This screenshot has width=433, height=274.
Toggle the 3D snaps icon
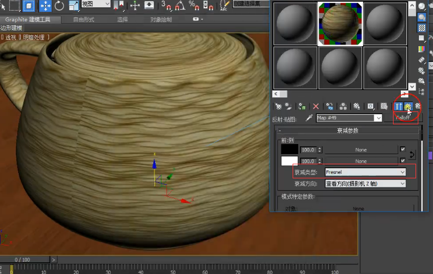click(x=166, y=6)
